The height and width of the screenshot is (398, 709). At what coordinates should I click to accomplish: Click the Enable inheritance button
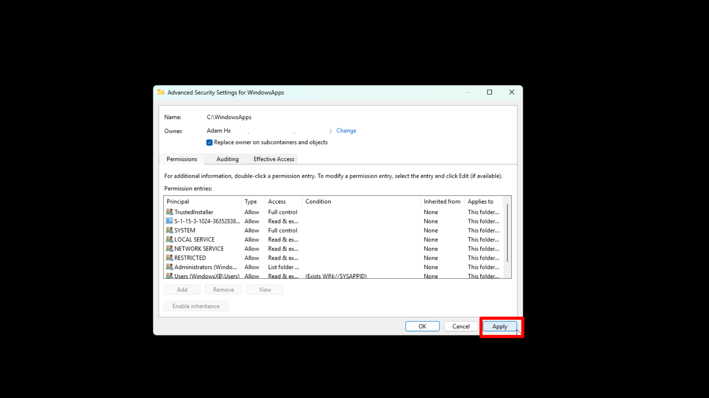(196, 306)
